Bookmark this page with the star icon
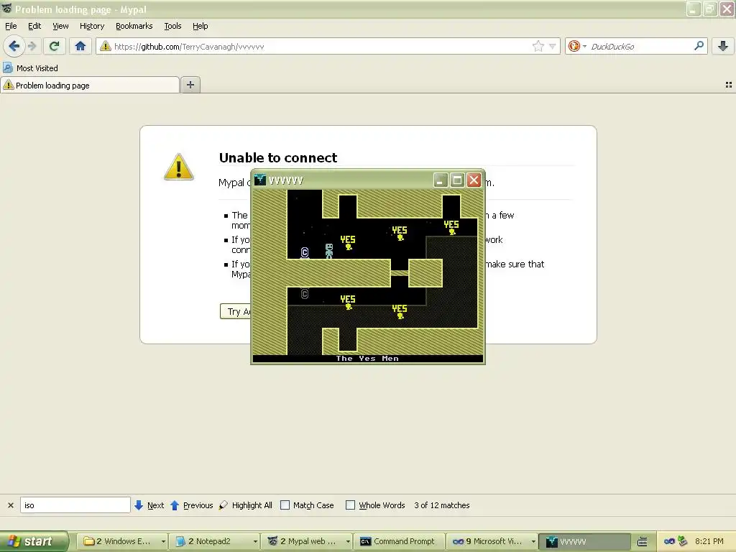Screen dimensions: 736x552 [x=538, y=46]
